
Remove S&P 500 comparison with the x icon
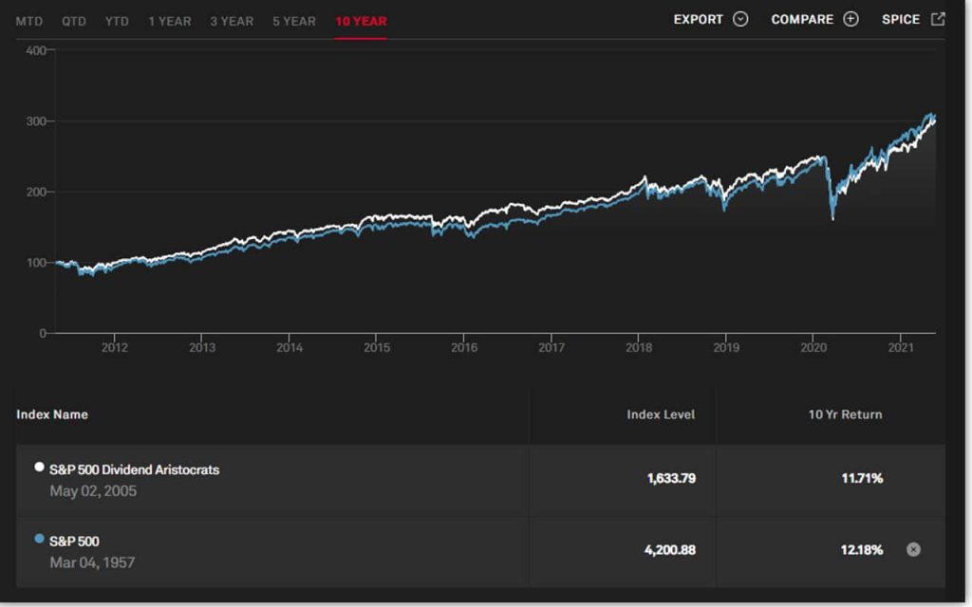913,549
